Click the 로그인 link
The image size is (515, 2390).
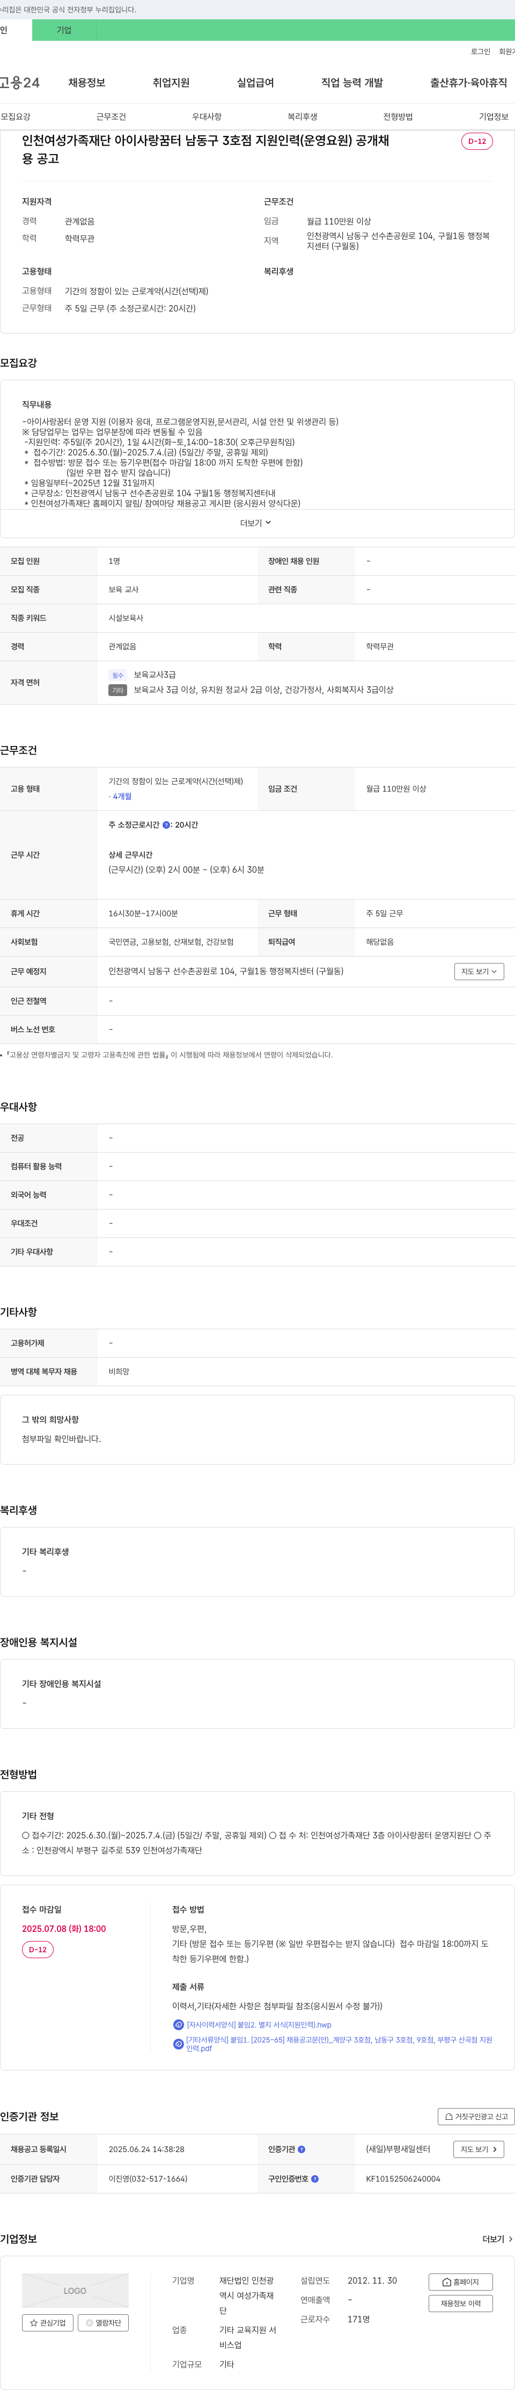click(480, 52)
